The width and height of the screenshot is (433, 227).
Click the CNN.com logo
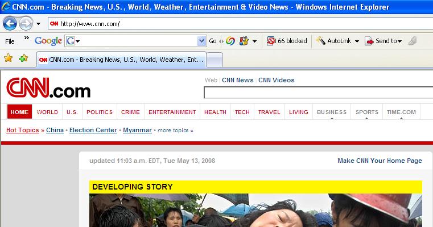point(48,89)
